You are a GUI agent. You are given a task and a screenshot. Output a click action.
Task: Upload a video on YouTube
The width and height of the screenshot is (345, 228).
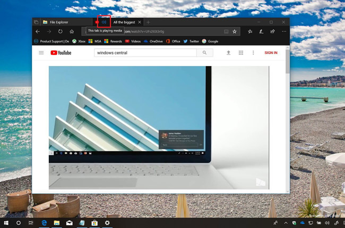(x=228, y=53)
